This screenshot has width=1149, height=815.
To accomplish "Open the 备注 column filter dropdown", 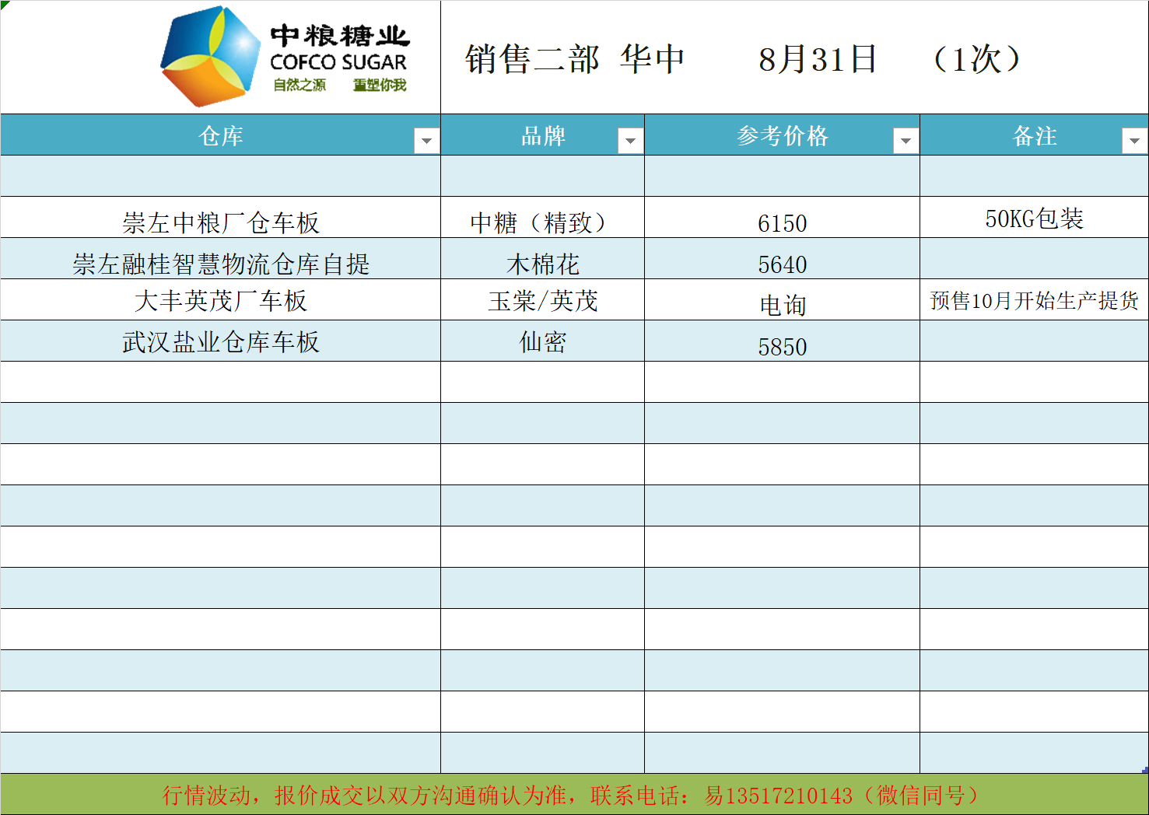I will (x=1133, y=141).
